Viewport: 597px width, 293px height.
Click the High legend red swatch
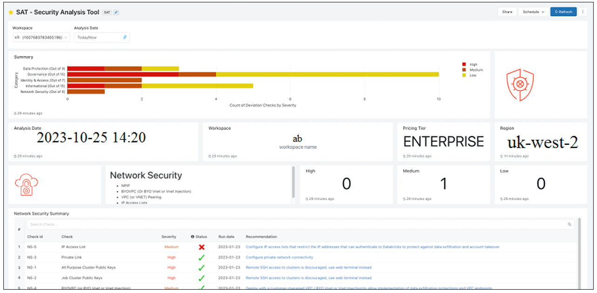(x=464, y=65)
